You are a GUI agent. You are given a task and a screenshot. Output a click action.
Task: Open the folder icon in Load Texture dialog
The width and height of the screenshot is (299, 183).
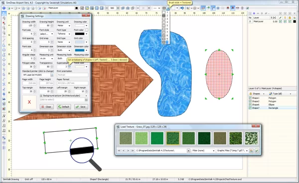tap(252, 151)
